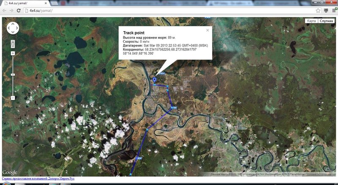The width and height of the screenshot is (338, 185).
Task: Click the Street View pegman icon
Action: (x=13, y=44)
